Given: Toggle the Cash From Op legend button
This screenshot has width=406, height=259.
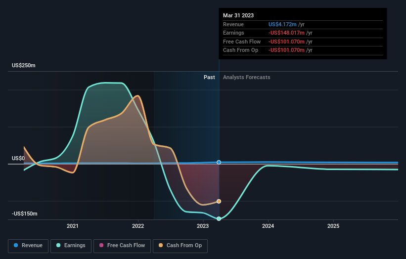Looking at the screenshot, I should [x=180, y=246].
